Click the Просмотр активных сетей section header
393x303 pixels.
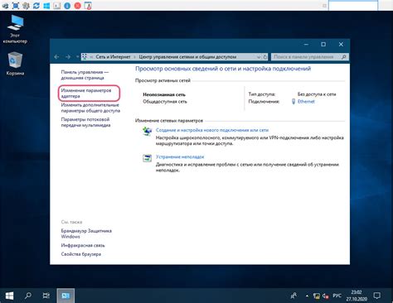(x=163, y=80)
